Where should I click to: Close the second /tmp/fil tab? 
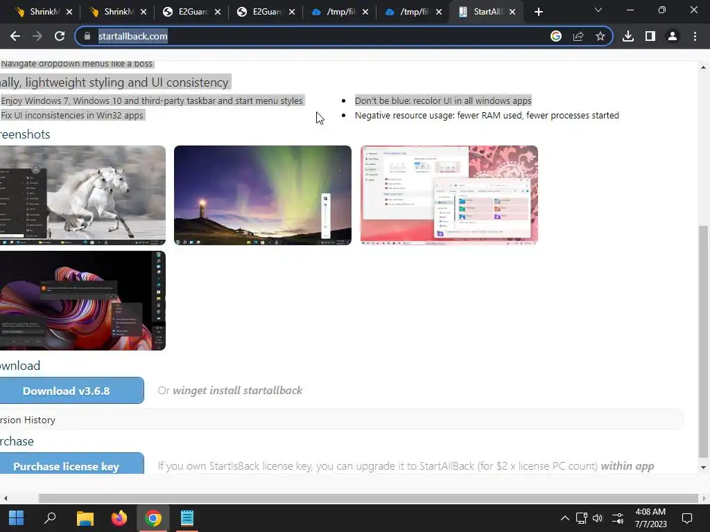(x=439, y=12)
